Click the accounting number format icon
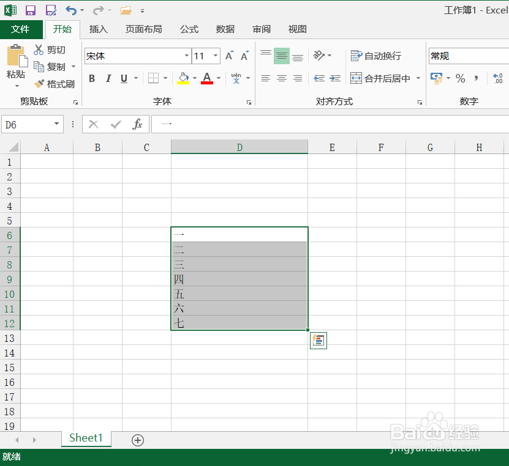Viewport: 509px width, 466px height. (x=437, y=78)
